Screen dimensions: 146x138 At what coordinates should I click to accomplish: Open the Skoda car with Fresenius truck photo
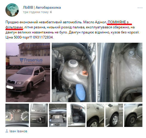(28, 72)
